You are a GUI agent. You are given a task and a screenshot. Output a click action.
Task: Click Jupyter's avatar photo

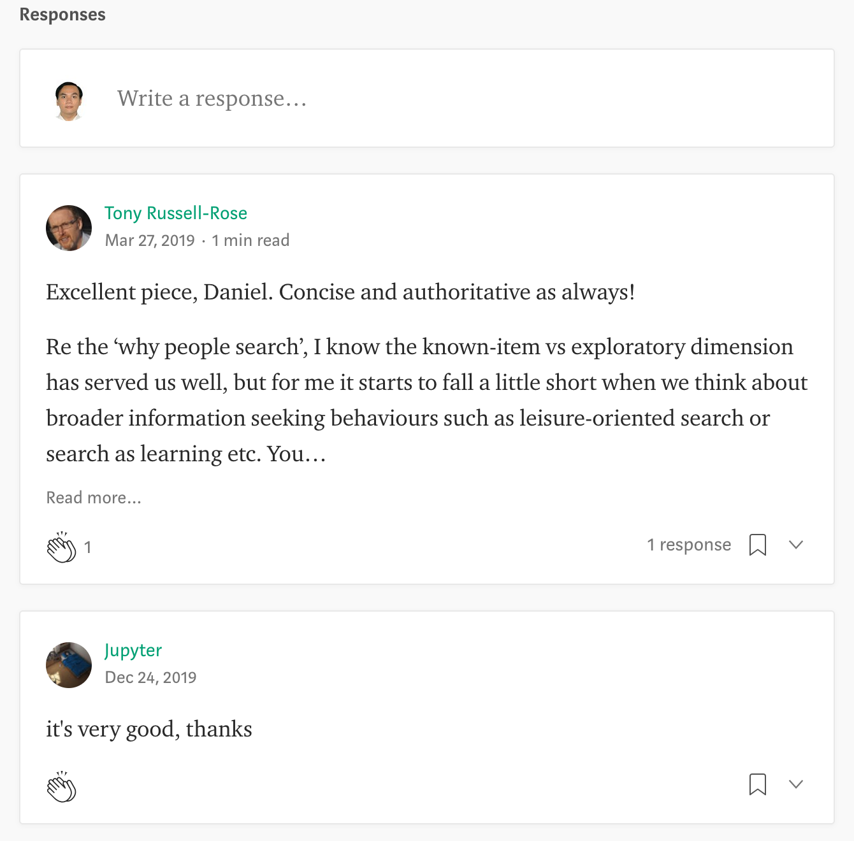click(69, 665)
